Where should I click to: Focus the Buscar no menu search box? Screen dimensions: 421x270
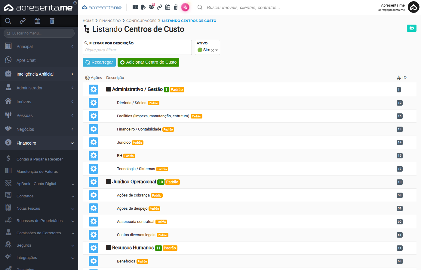(39, 33)
